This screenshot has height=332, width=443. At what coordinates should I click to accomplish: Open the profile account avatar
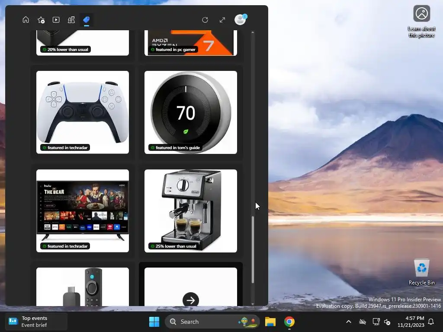pyautogui.click(x=241, y=19)
